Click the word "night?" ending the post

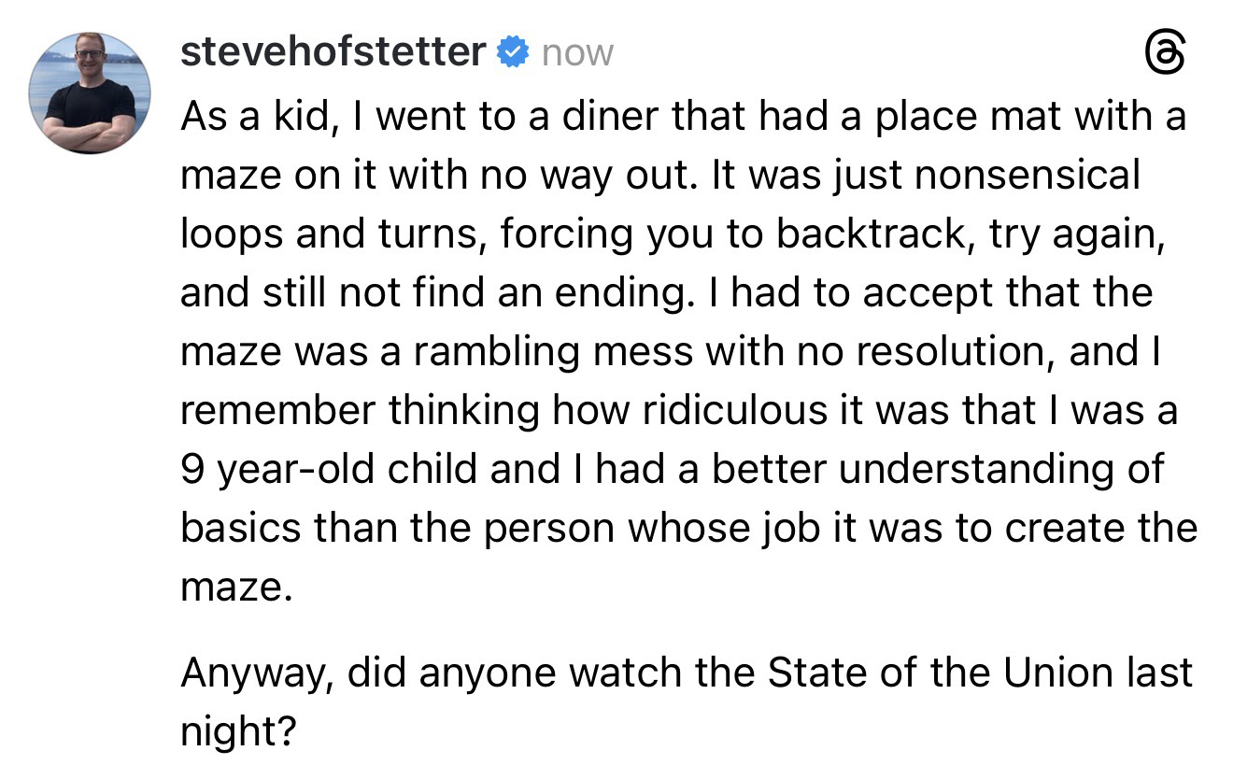pyautogui.click(x=237, y=731)
